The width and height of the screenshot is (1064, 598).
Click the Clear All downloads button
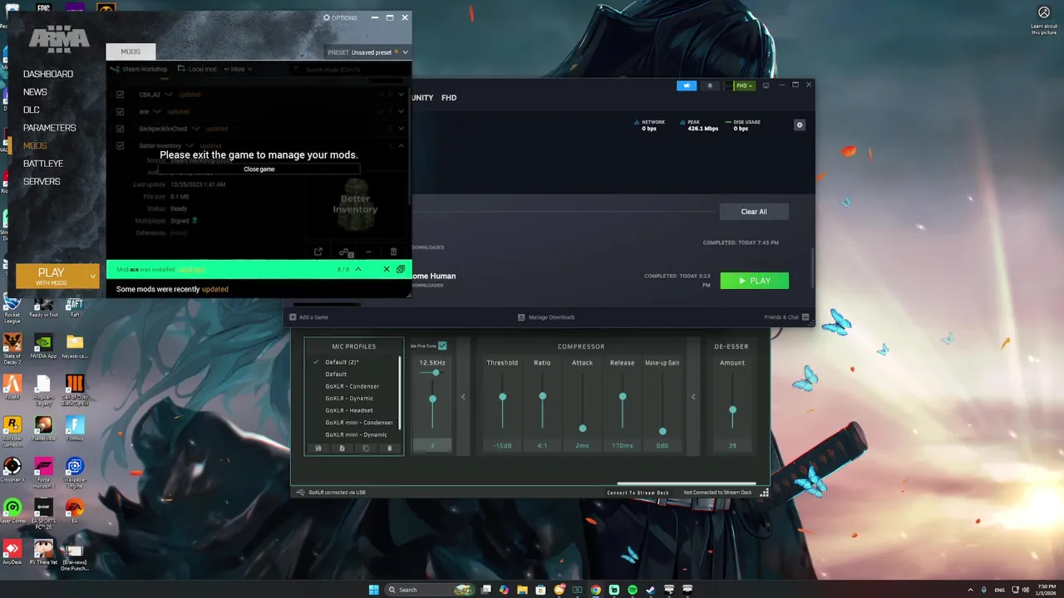[x=754, y=212]
